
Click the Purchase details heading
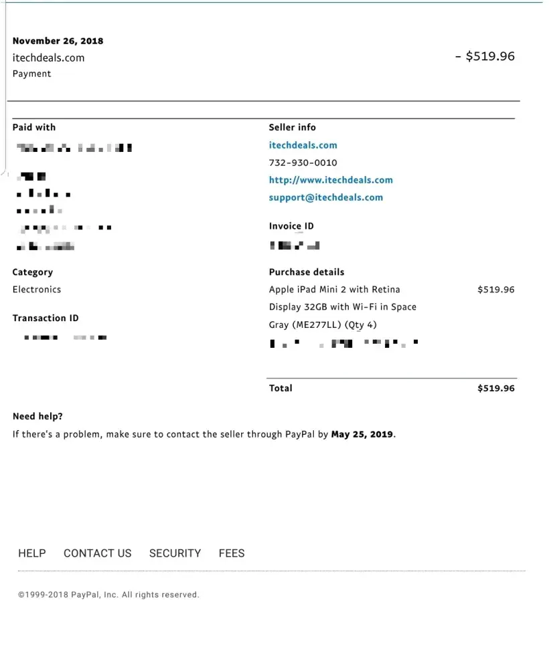pyautogui.click(x=307, y=272)
